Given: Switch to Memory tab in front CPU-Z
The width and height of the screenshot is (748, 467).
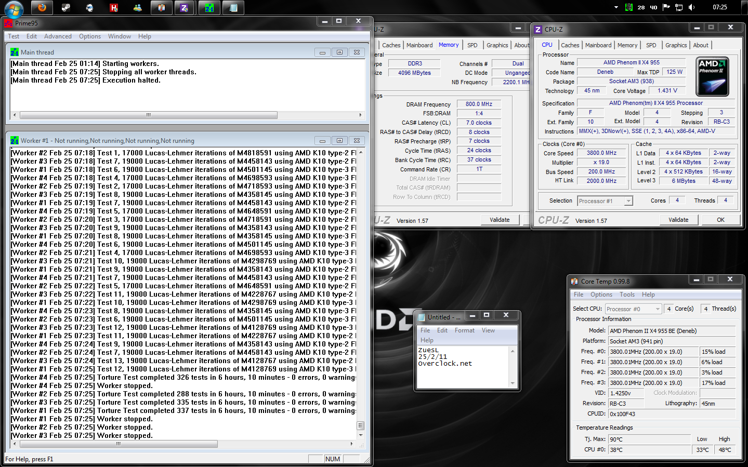Looking at the screenshot, I should point(627,45).
